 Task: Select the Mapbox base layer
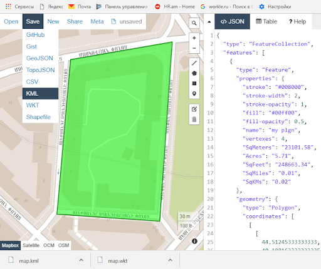coord(10,245)
